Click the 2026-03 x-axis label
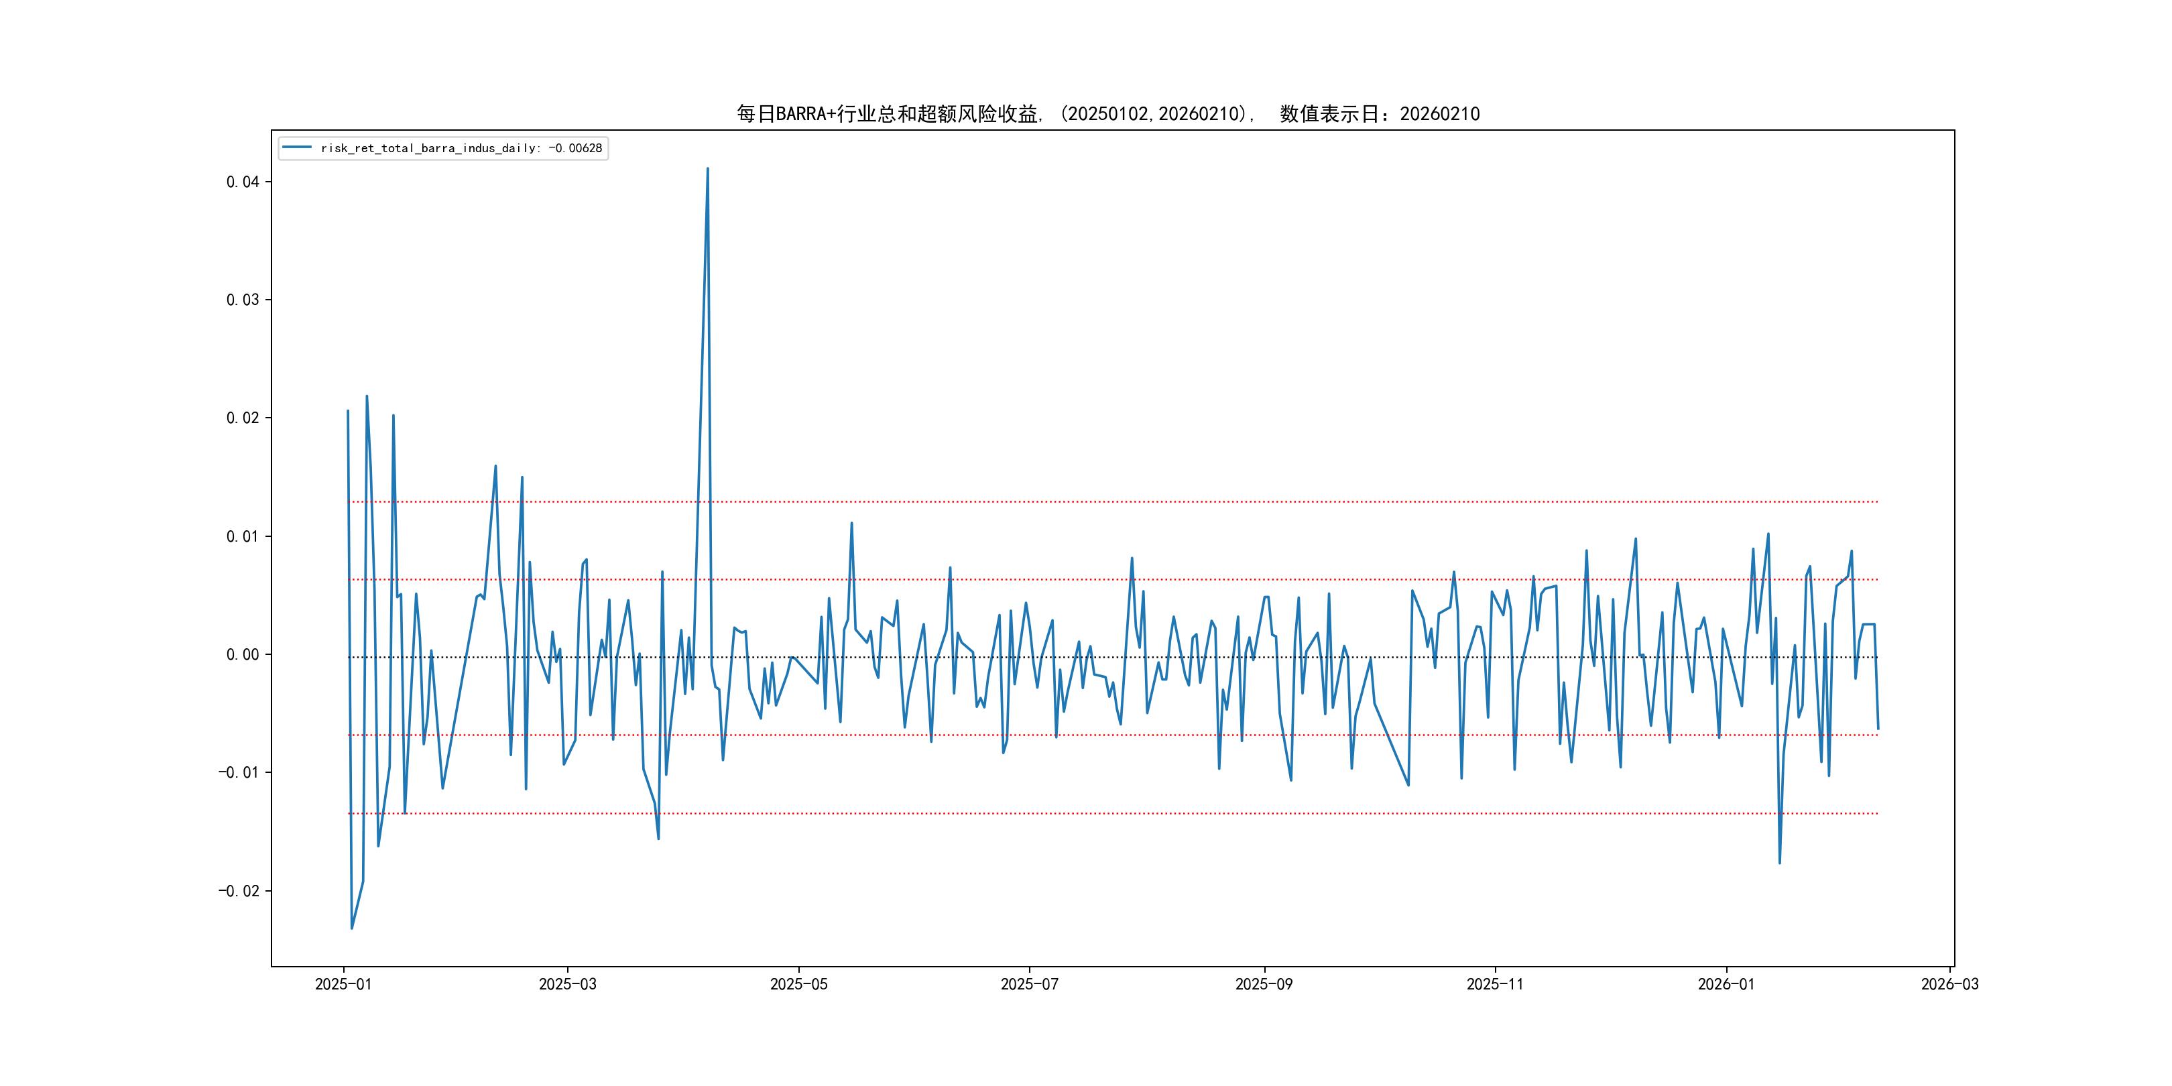The width and height of the screenshot is (2172, 1086). click(x=1949, y=984)
